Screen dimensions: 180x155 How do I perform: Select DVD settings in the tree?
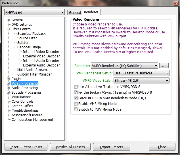coord(22,25)
